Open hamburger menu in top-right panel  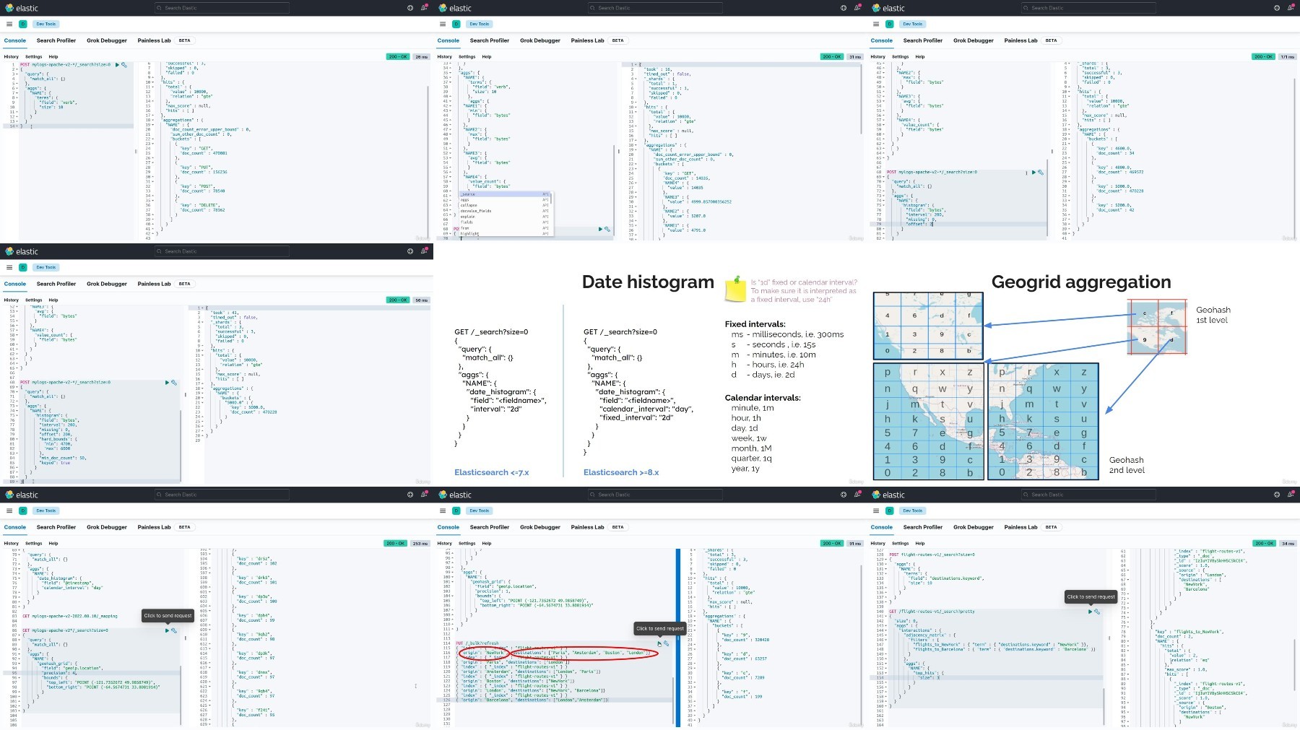pyautogui.click(x=876, y=24)
